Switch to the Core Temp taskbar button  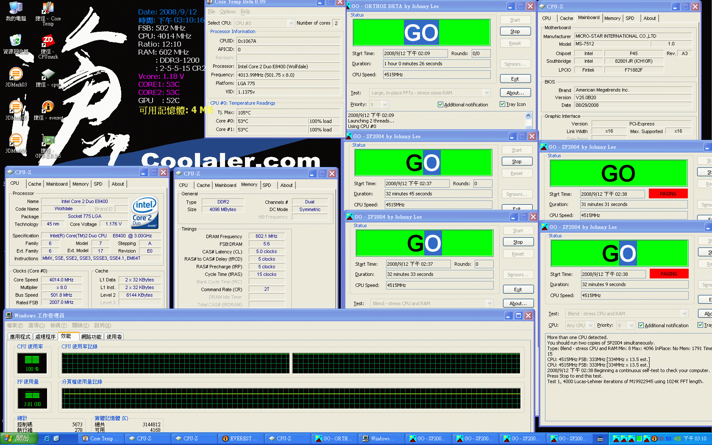pyautogui.click(x=101, y=439)
